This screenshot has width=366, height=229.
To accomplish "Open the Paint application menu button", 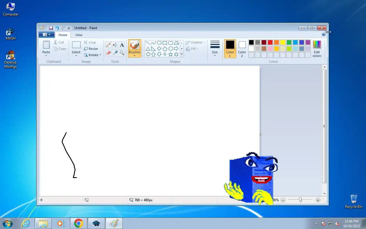I will [x=46, y=35].
